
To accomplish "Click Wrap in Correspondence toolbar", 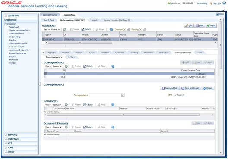I will (x=101, y=66).
